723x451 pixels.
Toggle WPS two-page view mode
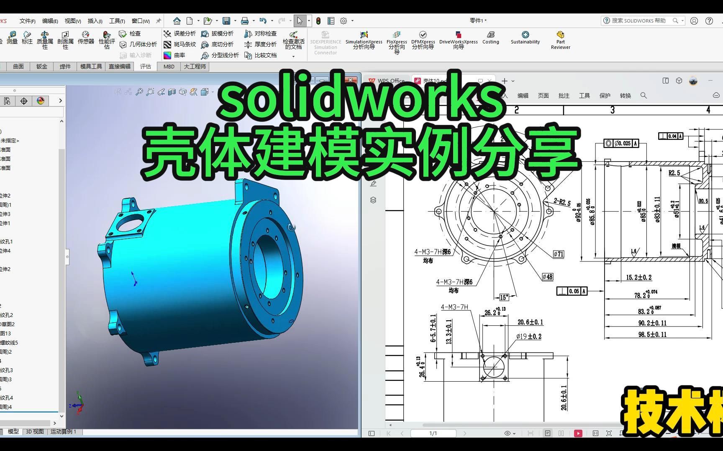pos(561,433)
